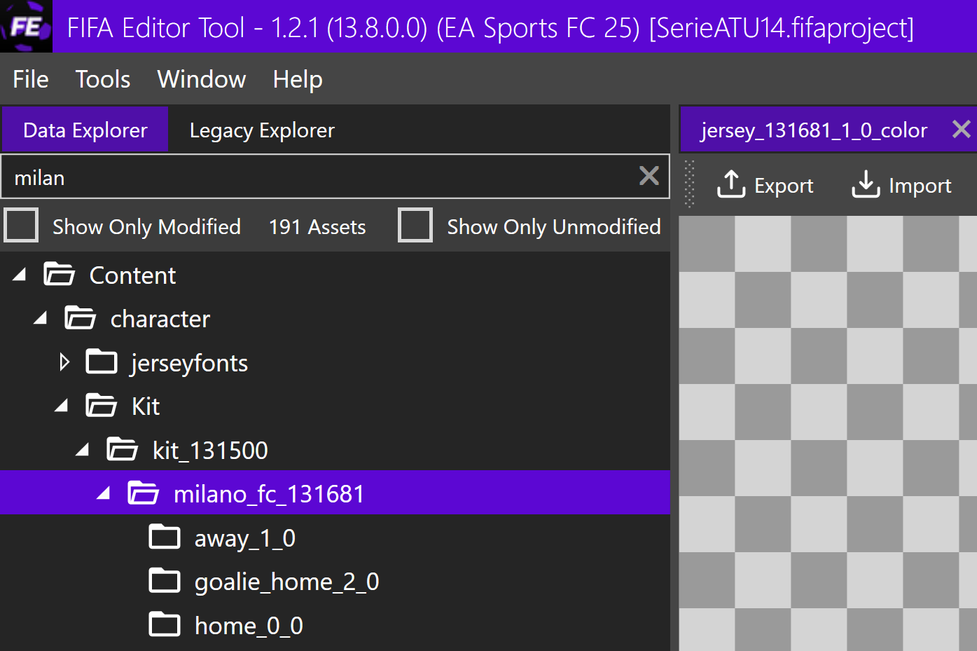The image size is (977, 651).
Task: Collapse the milano_fc_131681 node arrow
Action: 104,493
